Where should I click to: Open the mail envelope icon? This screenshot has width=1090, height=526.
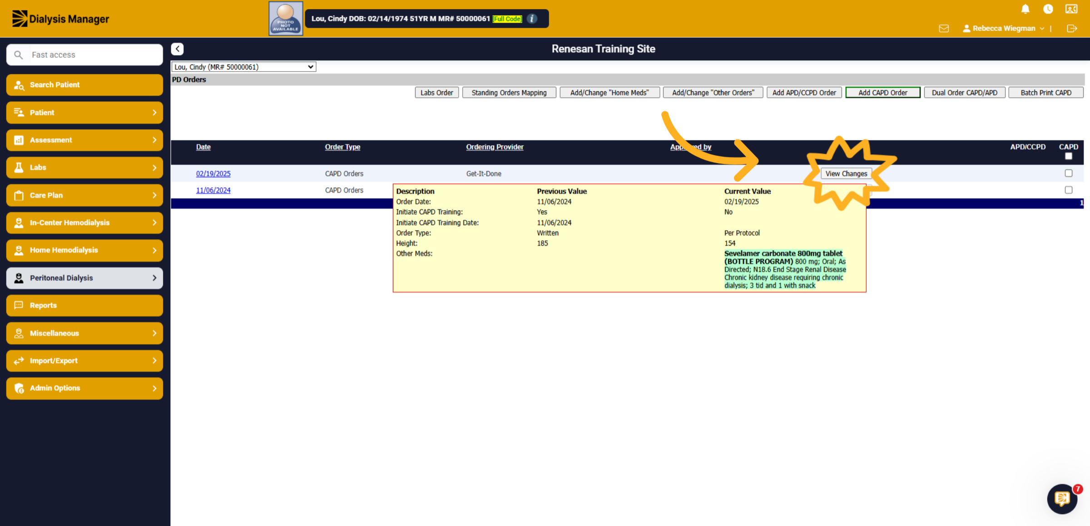(944, 29)
